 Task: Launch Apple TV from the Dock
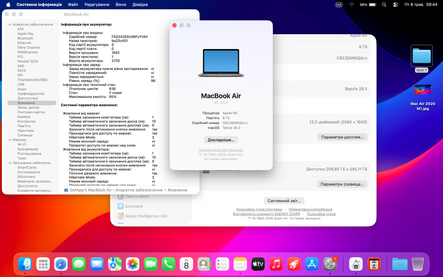pyautogui.click(x=258, y=264)
